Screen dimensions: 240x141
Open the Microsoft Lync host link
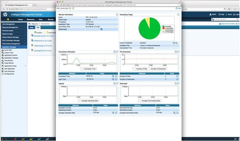pos(44,36)
